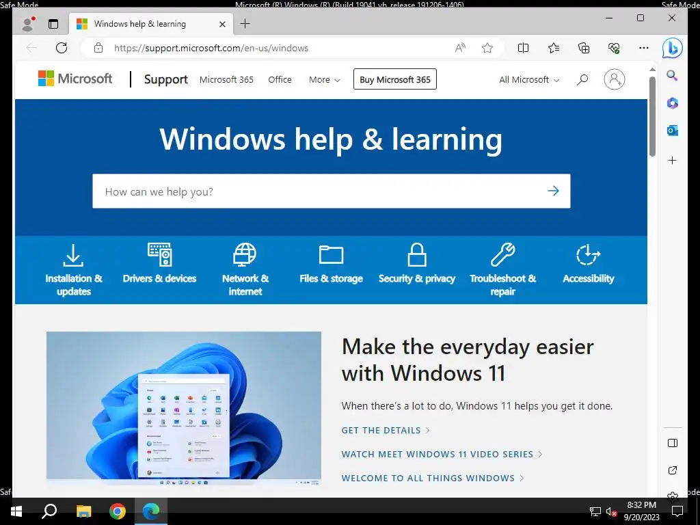Image resolution: width=700 pixels, height=525 pixels.
Task: Open Outlook sidebar icon
Action: (673, 131)
